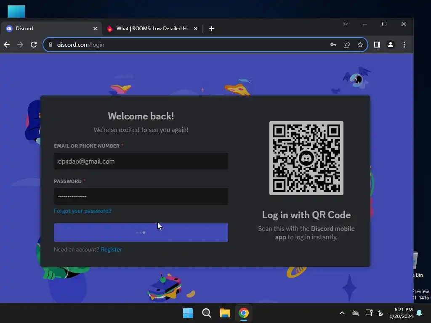Image resolution: width=431 pixels, height=323 pixels.
Task: Open Windows Search from the taskbar
Action: pos(206,313)
